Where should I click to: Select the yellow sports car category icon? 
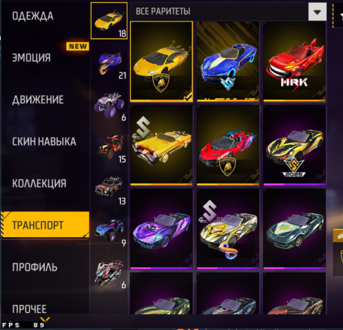pos(109,21)
